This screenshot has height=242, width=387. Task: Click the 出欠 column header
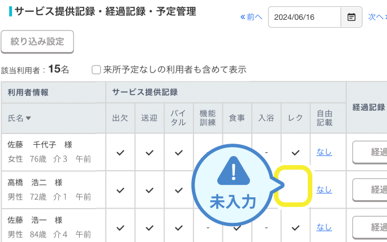coord(120,118)
